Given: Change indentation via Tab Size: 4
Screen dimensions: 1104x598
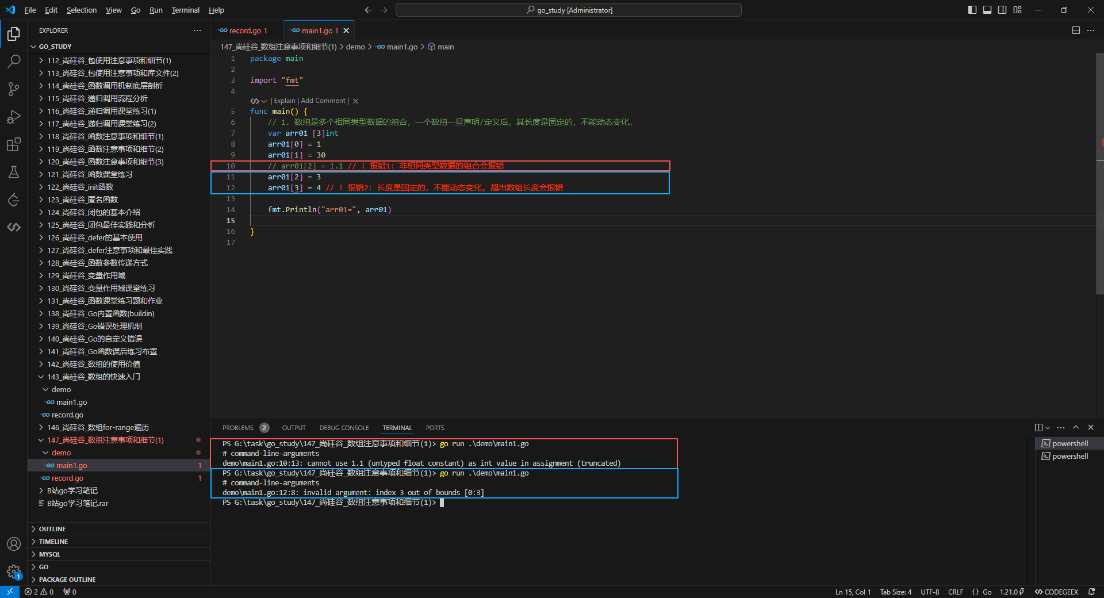Looking at the screenshot, I should coord(895,592).
